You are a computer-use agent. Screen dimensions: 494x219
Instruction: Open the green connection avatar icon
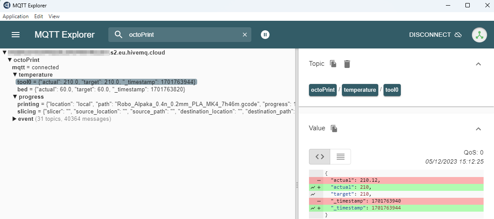coord(480,35)
